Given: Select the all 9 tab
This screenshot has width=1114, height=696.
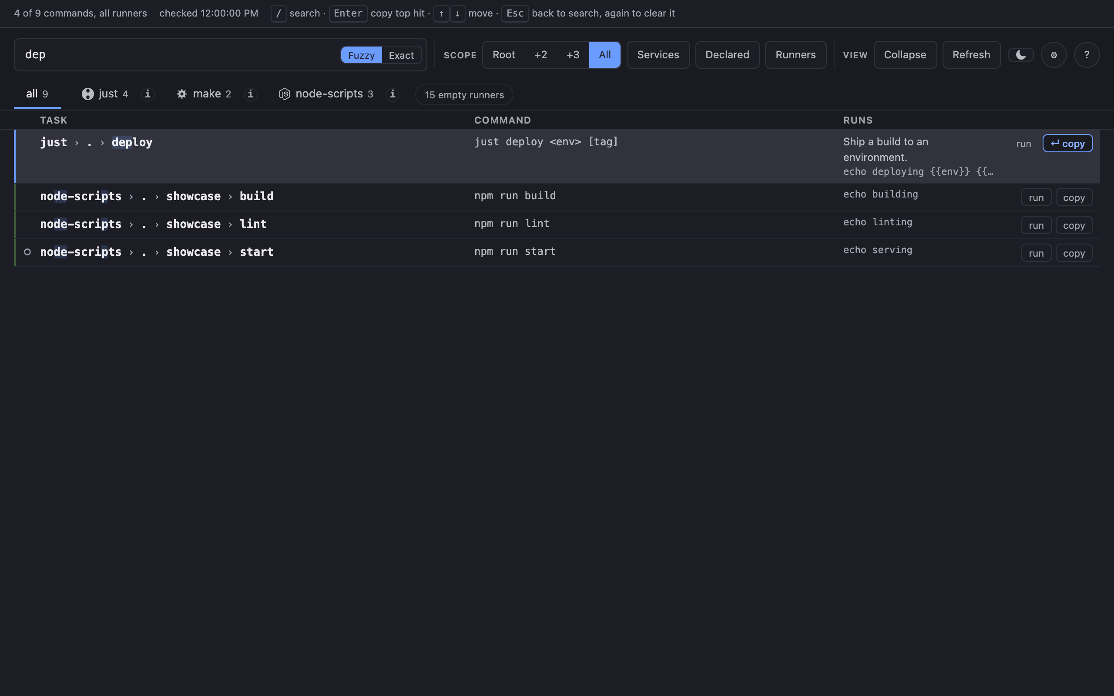Looking at the screenshot, I should click(37, 94).
